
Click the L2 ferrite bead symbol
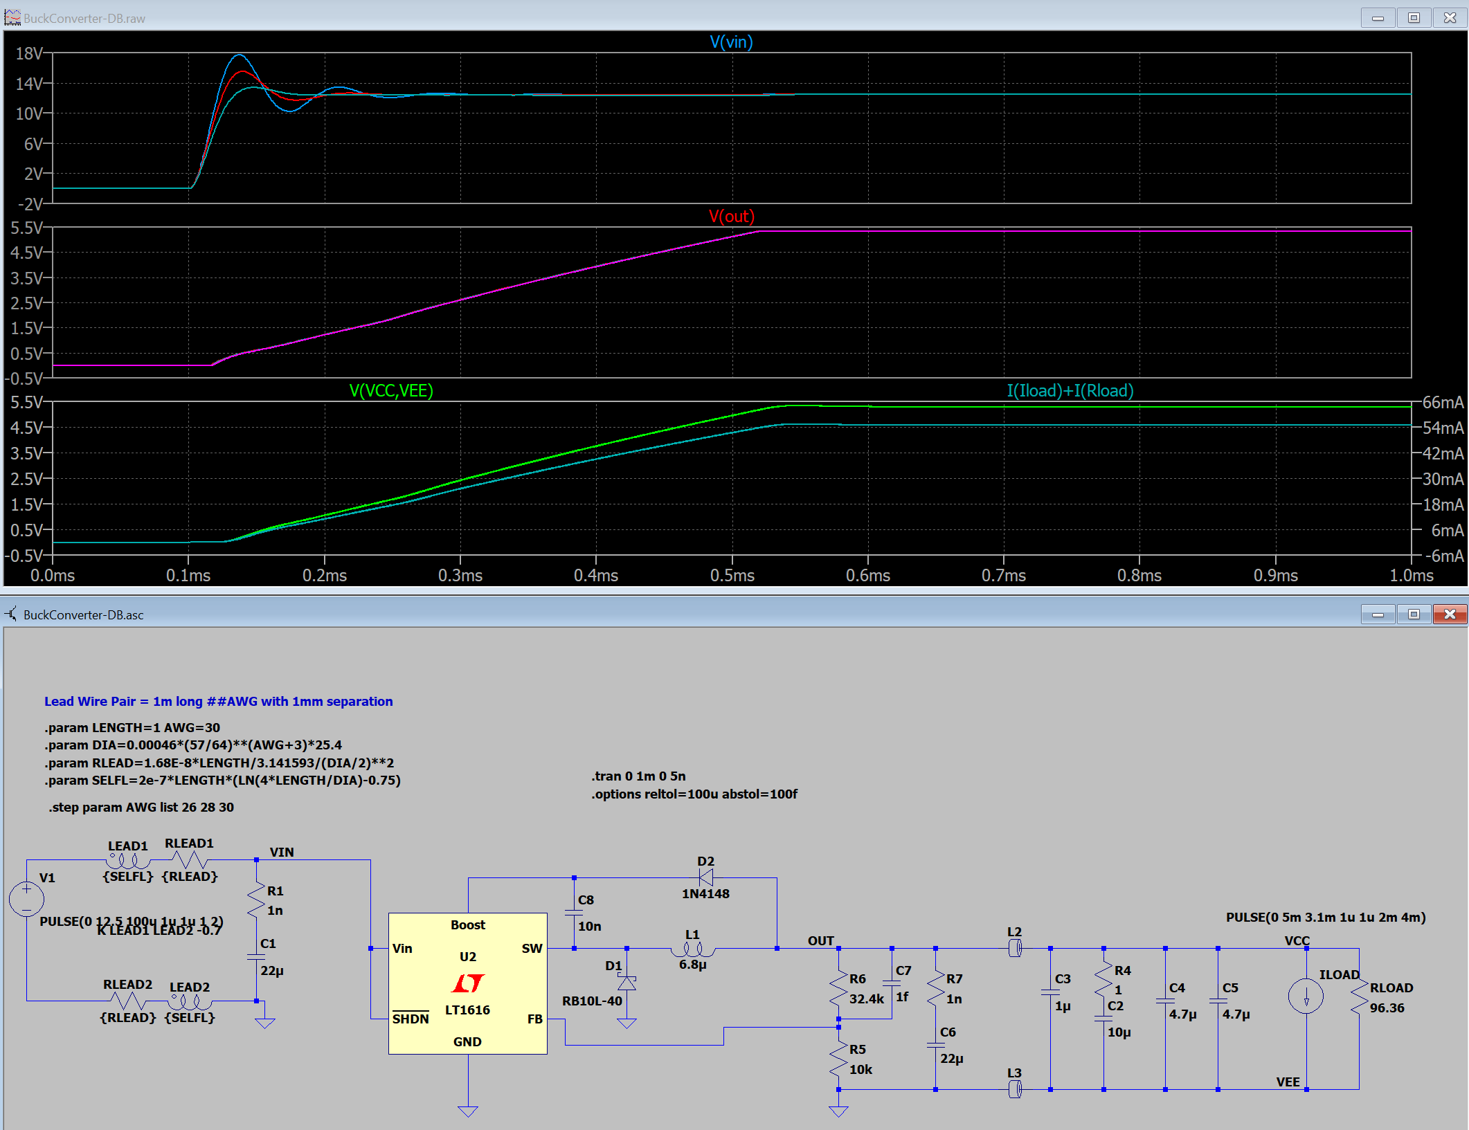(1015, 948)
